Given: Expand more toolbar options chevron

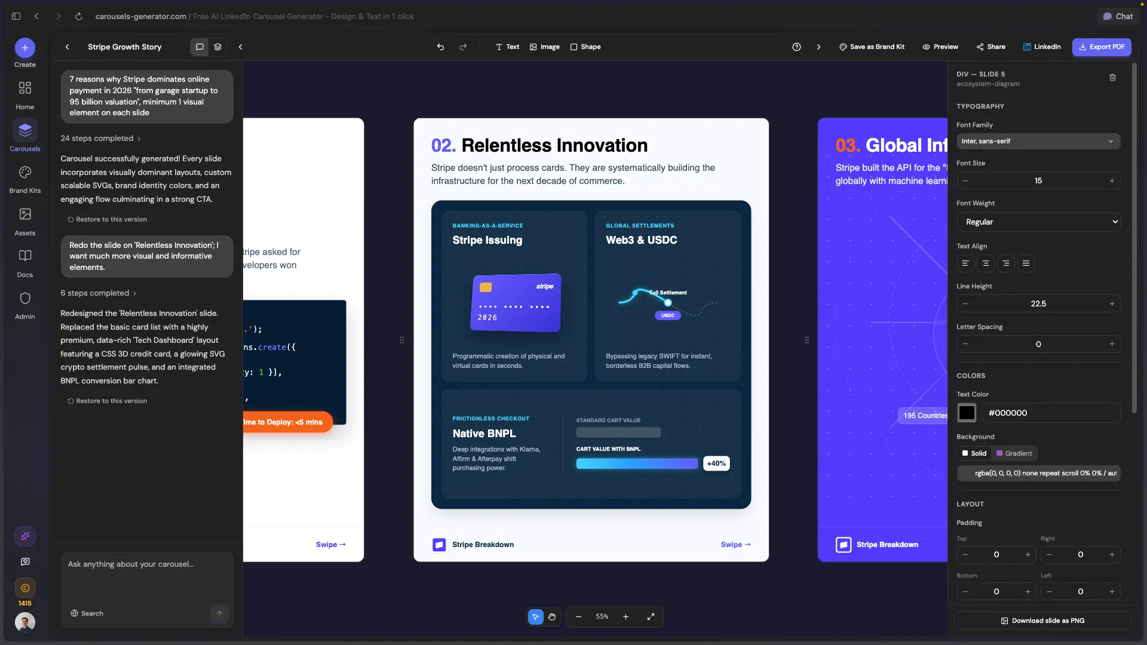Looking at the screenshot, I should coord(818,47).
